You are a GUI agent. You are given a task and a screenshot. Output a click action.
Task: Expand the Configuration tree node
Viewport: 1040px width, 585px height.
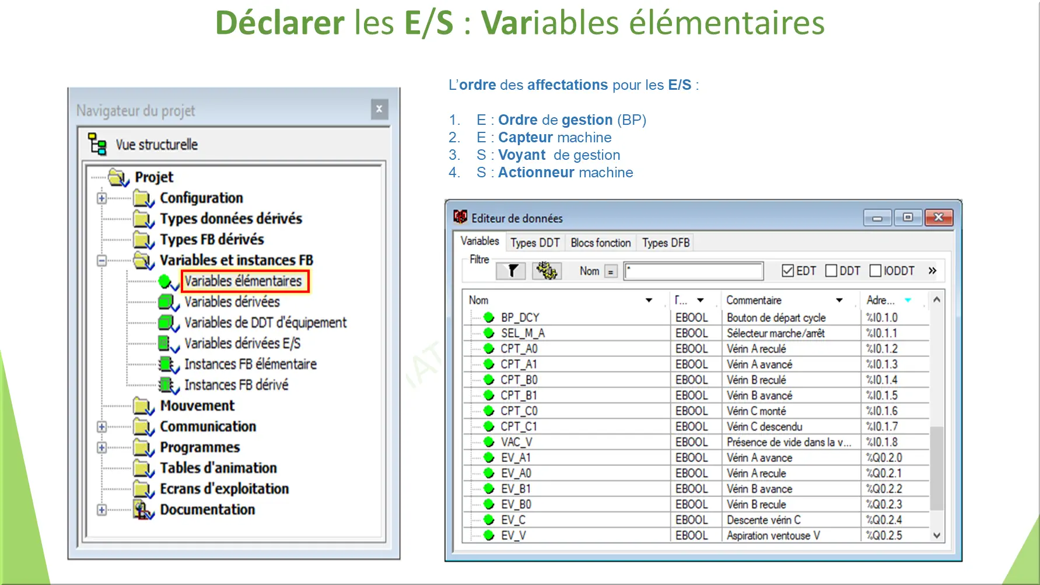tap(102, 198)
